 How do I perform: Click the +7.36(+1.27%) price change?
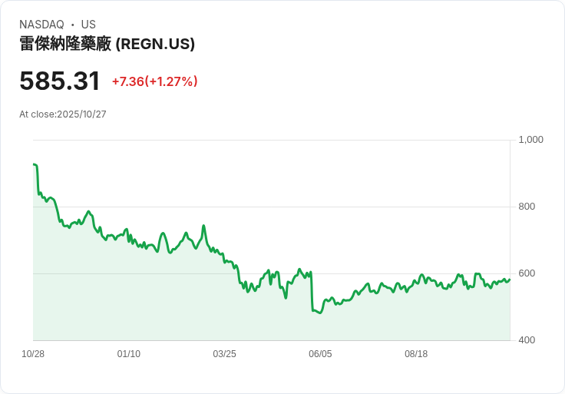pos(154,81)
